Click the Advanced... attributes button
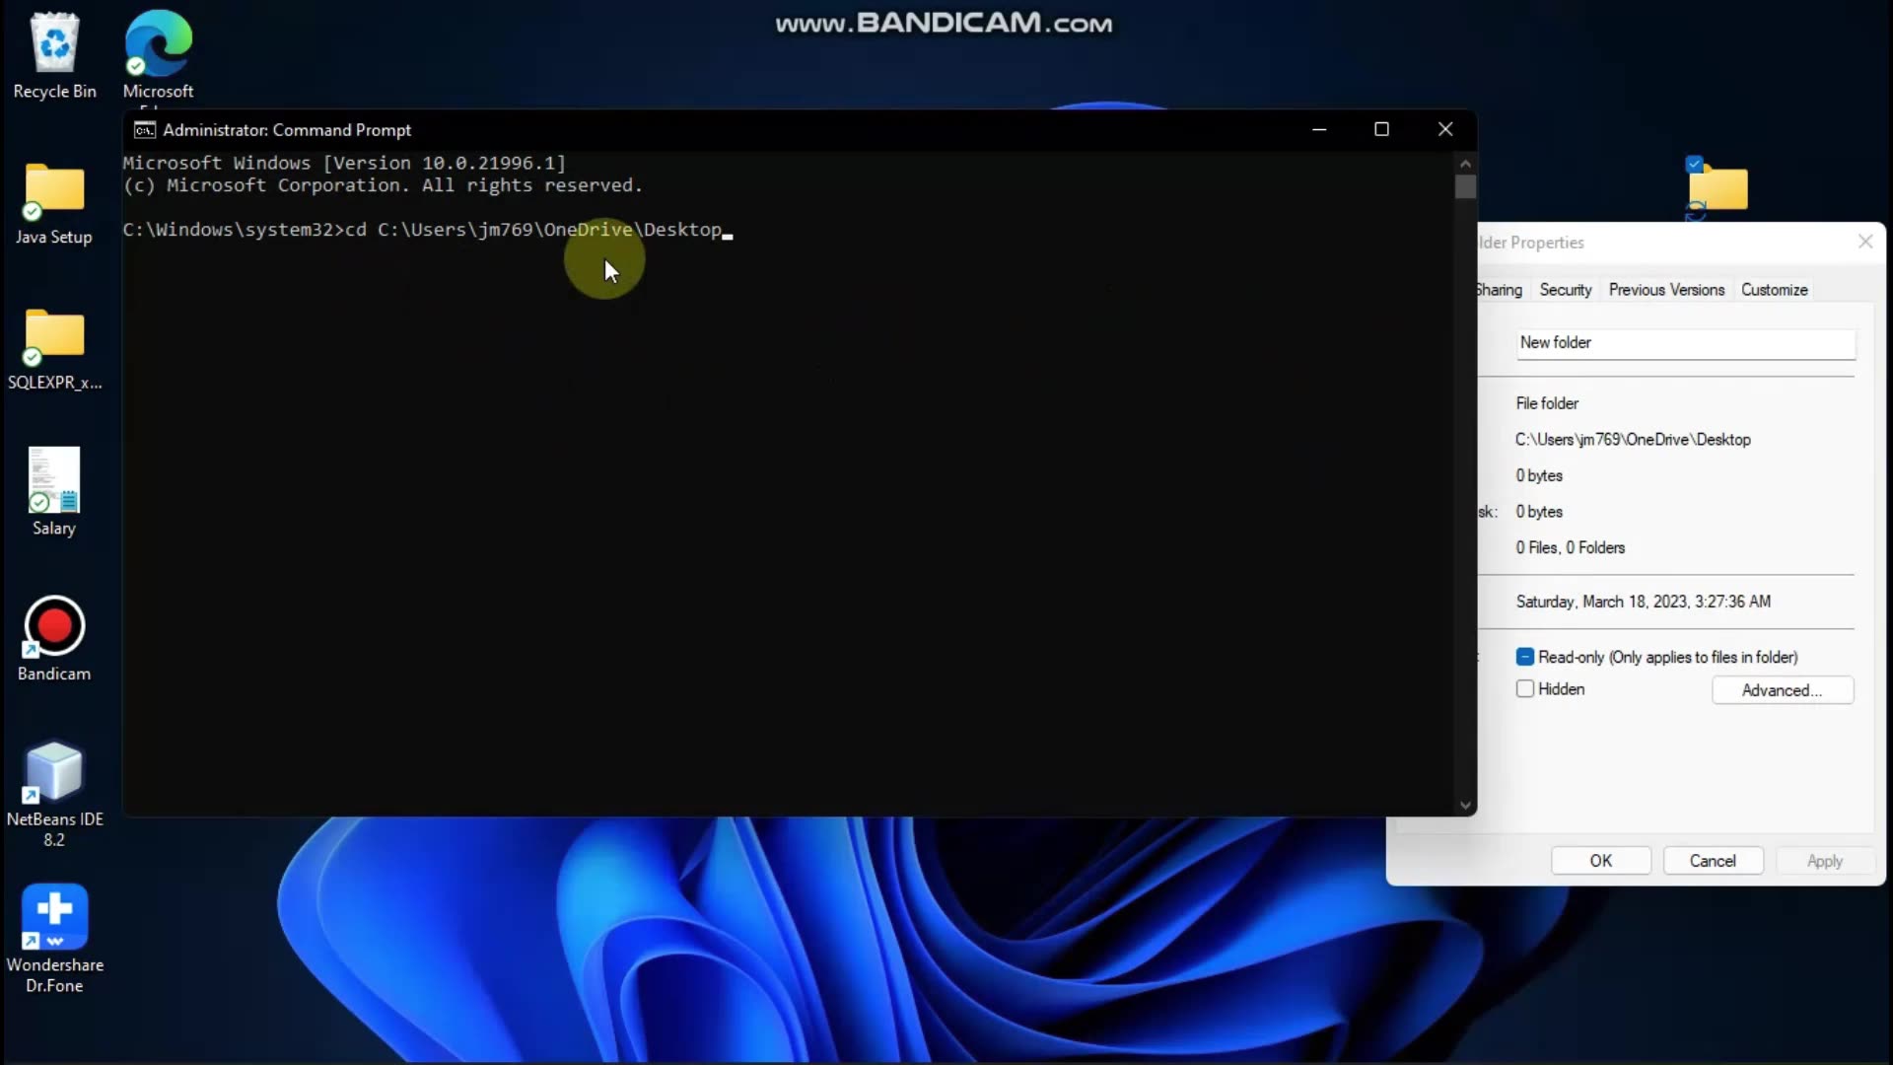The width and height of the screenshot is (1893, 1065). [1782, 690]
